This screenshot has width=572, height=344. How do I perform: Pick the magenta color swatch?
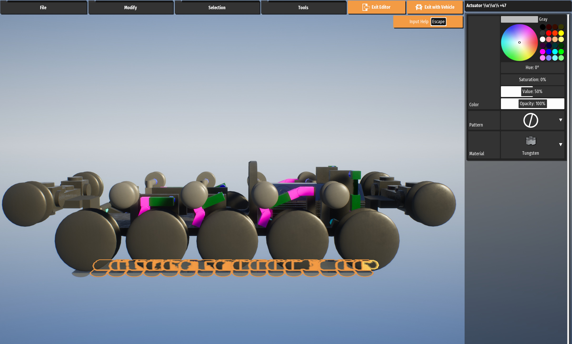(x=543, y=52)
